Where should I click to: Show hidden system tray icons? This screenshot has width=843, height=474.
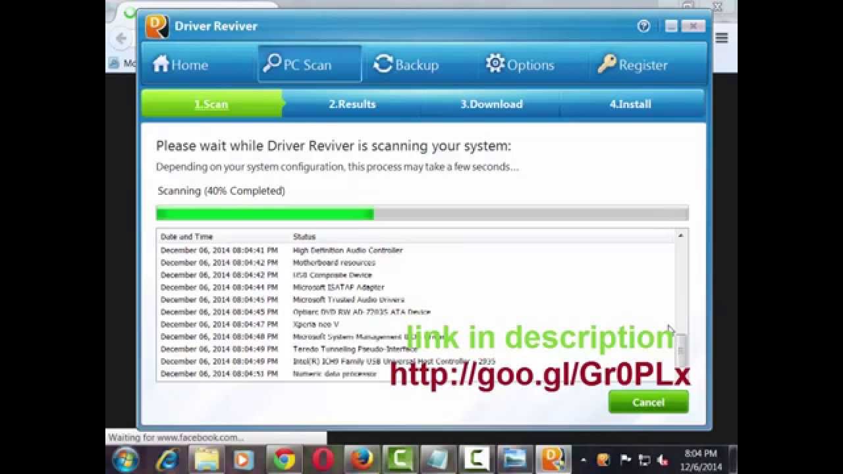(583, 460)
